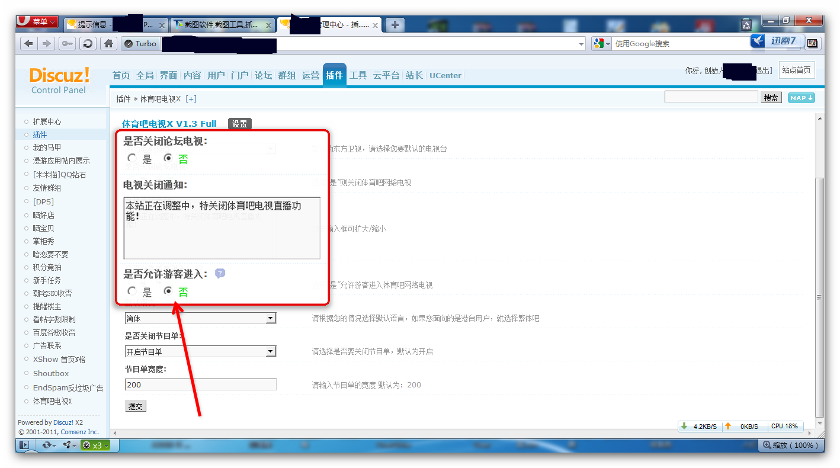Open 积分竞拍 in the sidebar

(x=47, y=267)
